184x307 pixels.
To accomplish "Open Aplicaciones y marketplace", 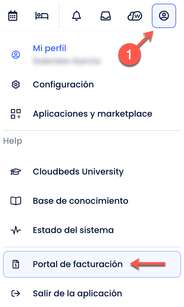I will pyautogui.click(x=92, y=114).
